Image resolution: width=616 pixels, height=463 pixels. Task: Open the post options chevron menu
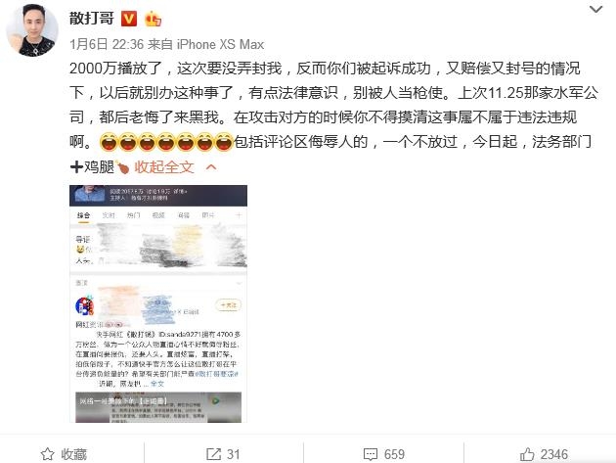(596, 9)
